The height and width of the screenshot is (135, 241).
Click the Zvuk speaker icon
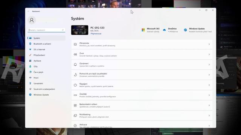pyautogui.click(x=75, y=54)
